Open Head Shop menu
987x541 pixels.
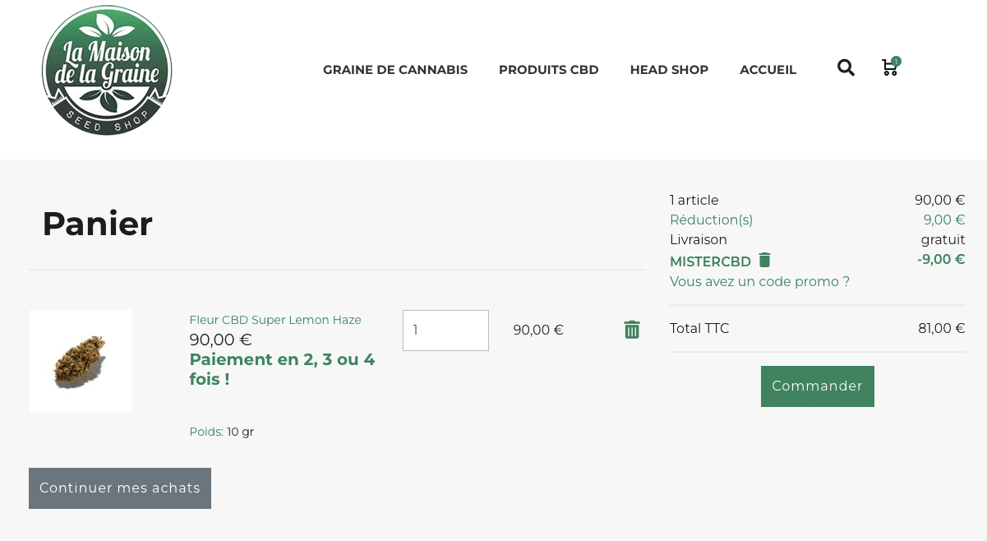[x=669, y=70]
